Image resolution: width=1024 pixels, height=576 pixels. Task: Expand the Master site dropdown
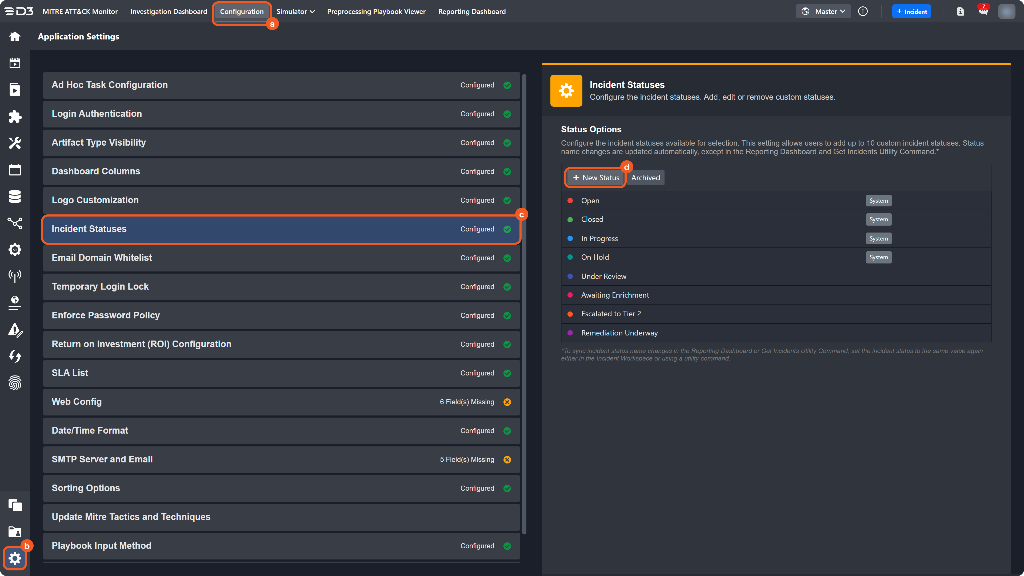click(823, 11)
